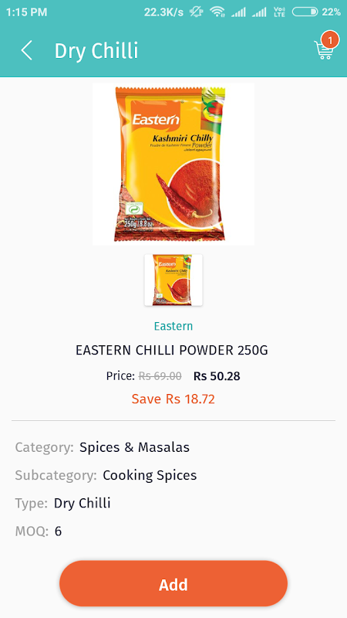Tap the battery indicator icon
Viewport: 347px width, 618px height.
tap(305, 12)
